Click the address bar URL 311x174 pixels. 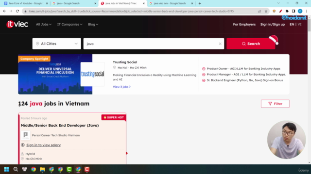click(131, 11)
